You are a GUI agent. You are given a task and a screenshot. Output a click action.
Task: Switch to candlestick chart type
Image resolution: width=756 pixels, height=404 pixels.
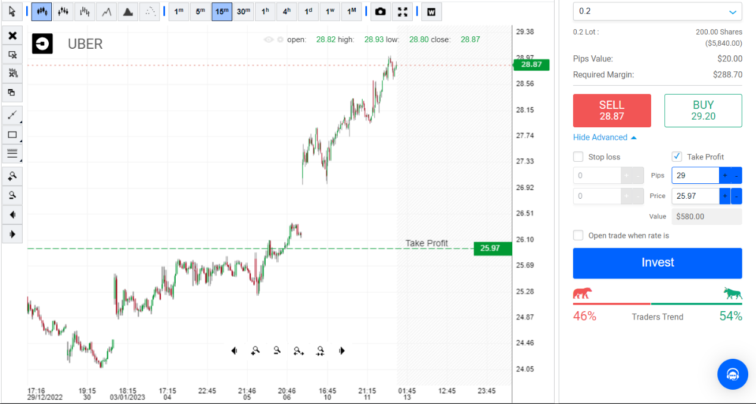coord(41,11)
